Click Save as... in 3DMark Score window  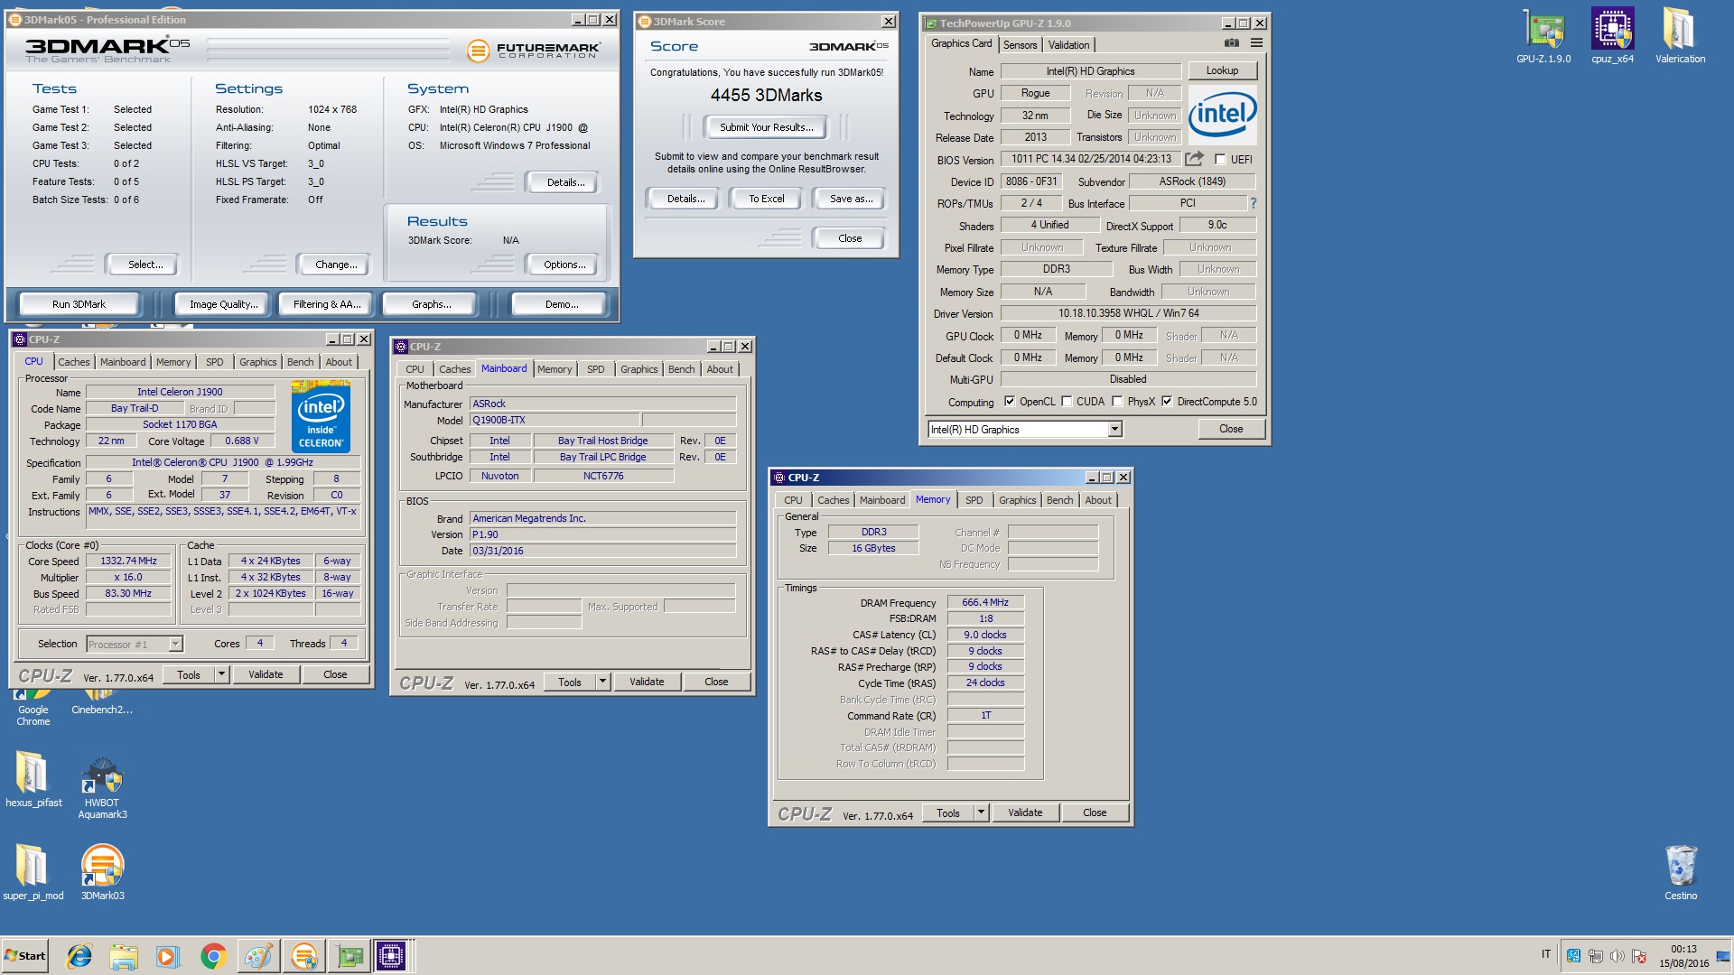tap(851, 199)
